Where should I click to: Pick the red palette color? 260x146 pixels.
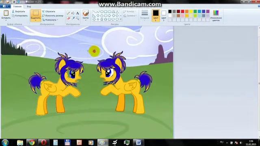pyautogui.click(x=182, y=11)
